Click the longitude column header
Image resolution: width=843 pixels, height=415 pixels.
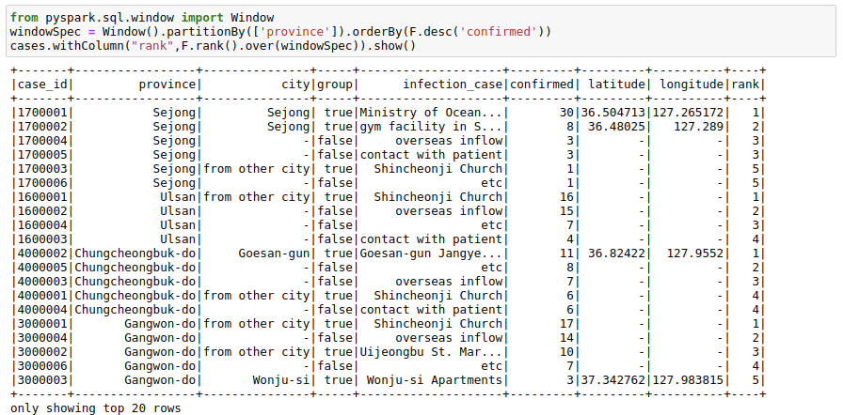(692, 85)
